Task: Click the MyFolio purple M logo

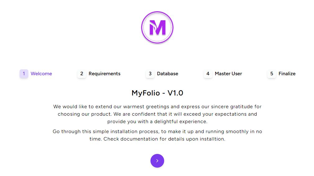Action: pyautogui.click(x=157, y=28)
